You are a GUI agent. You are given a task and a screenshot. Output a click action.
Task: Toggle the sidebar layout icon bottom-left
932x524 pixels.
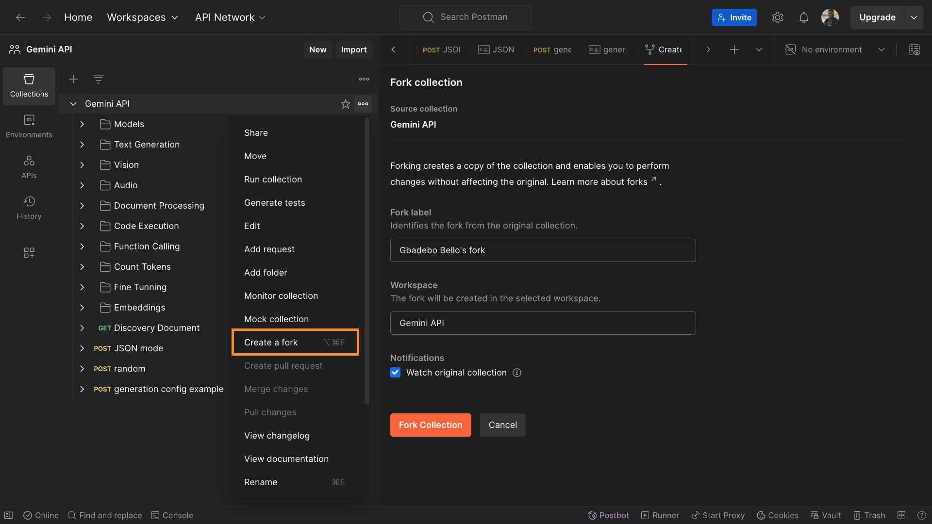pos(9,515)
